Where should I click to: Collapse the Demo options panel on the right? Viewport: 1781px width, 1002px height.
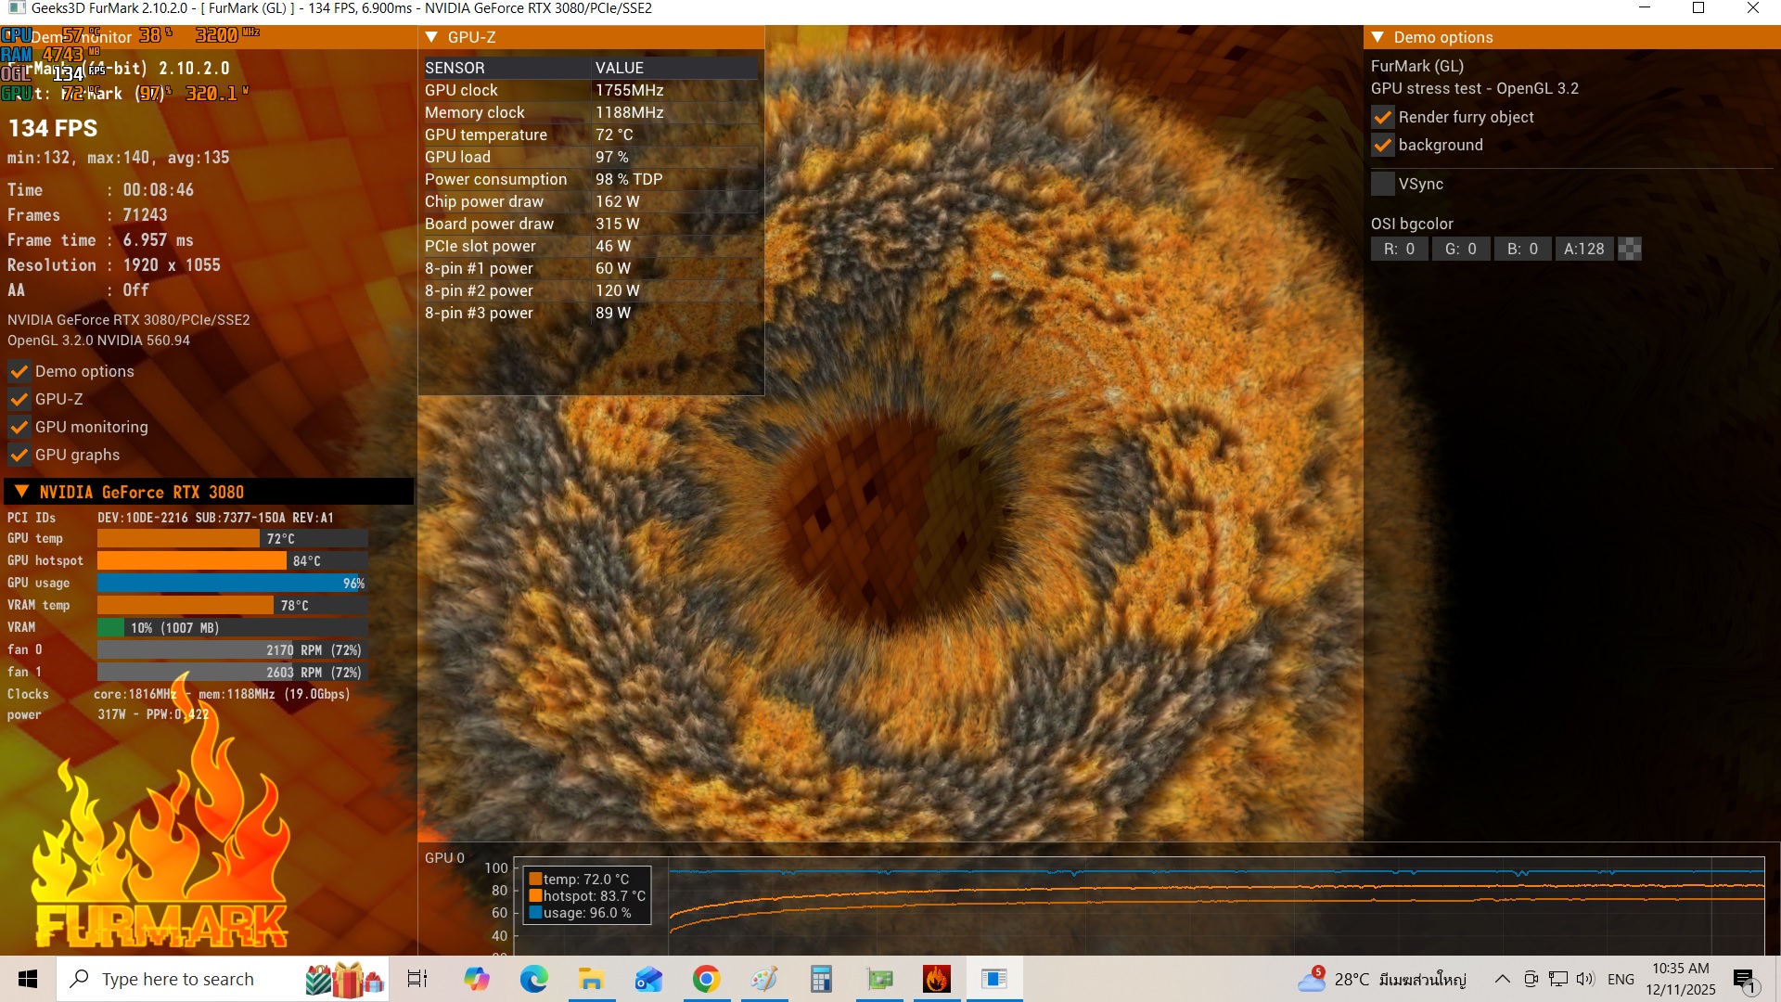click(x=1377, y=37)
